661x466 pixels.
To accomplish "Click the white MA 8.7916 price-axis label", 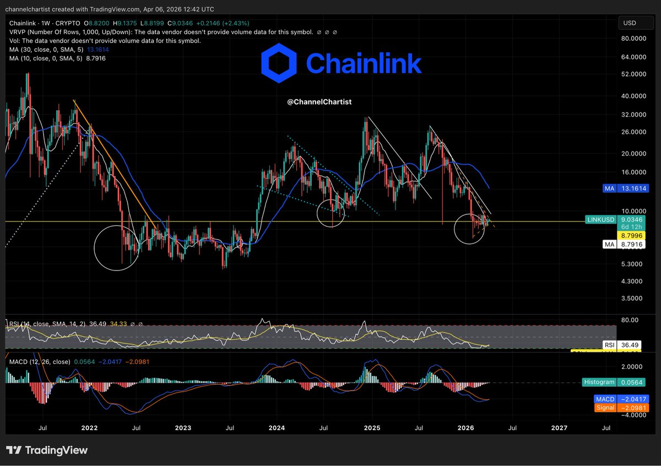I will [x=625, y=243].
